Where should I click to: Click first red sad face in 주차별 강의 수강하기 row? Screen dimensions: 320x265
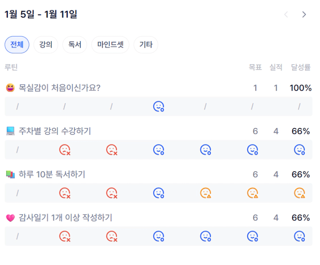click(x=65, y=150)
